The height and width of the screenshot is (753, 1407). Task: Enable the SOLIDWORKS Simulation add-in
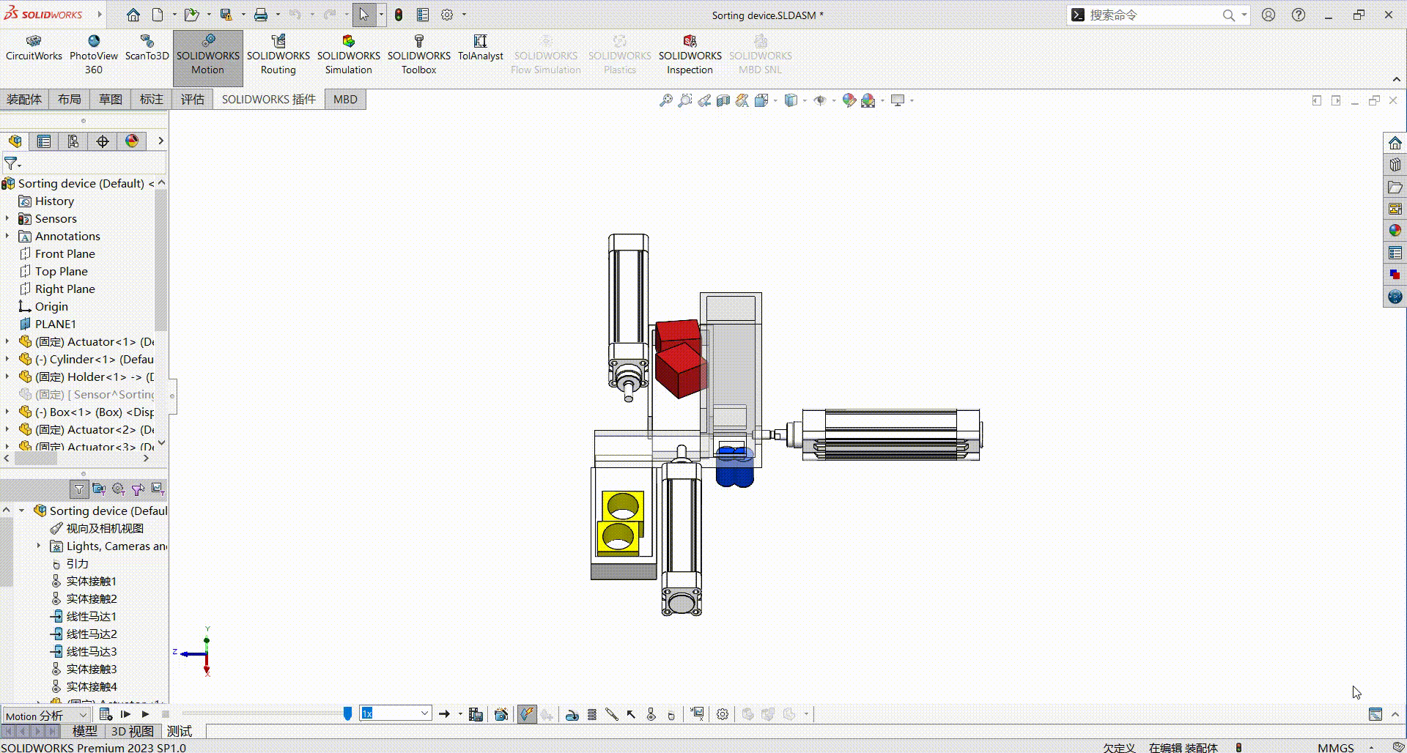(349, 55)
